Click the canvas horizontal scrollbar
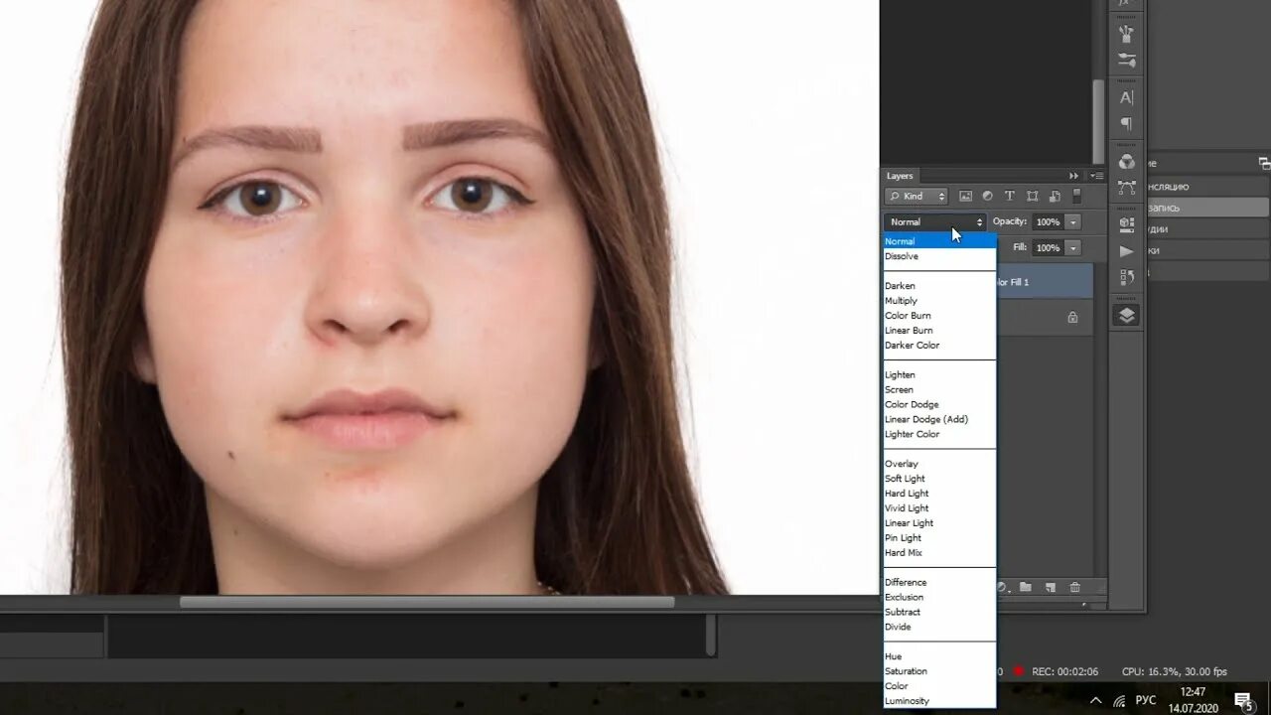This screenshot has height=715, width=1271. point(427,602)
